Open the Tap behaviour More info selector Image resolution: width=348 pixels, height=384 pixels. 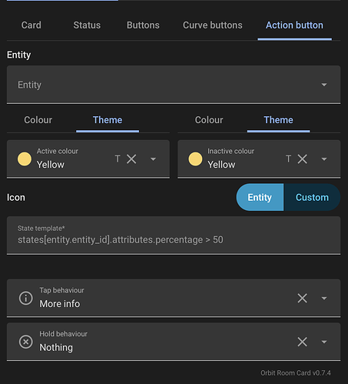tap(174, 298)
